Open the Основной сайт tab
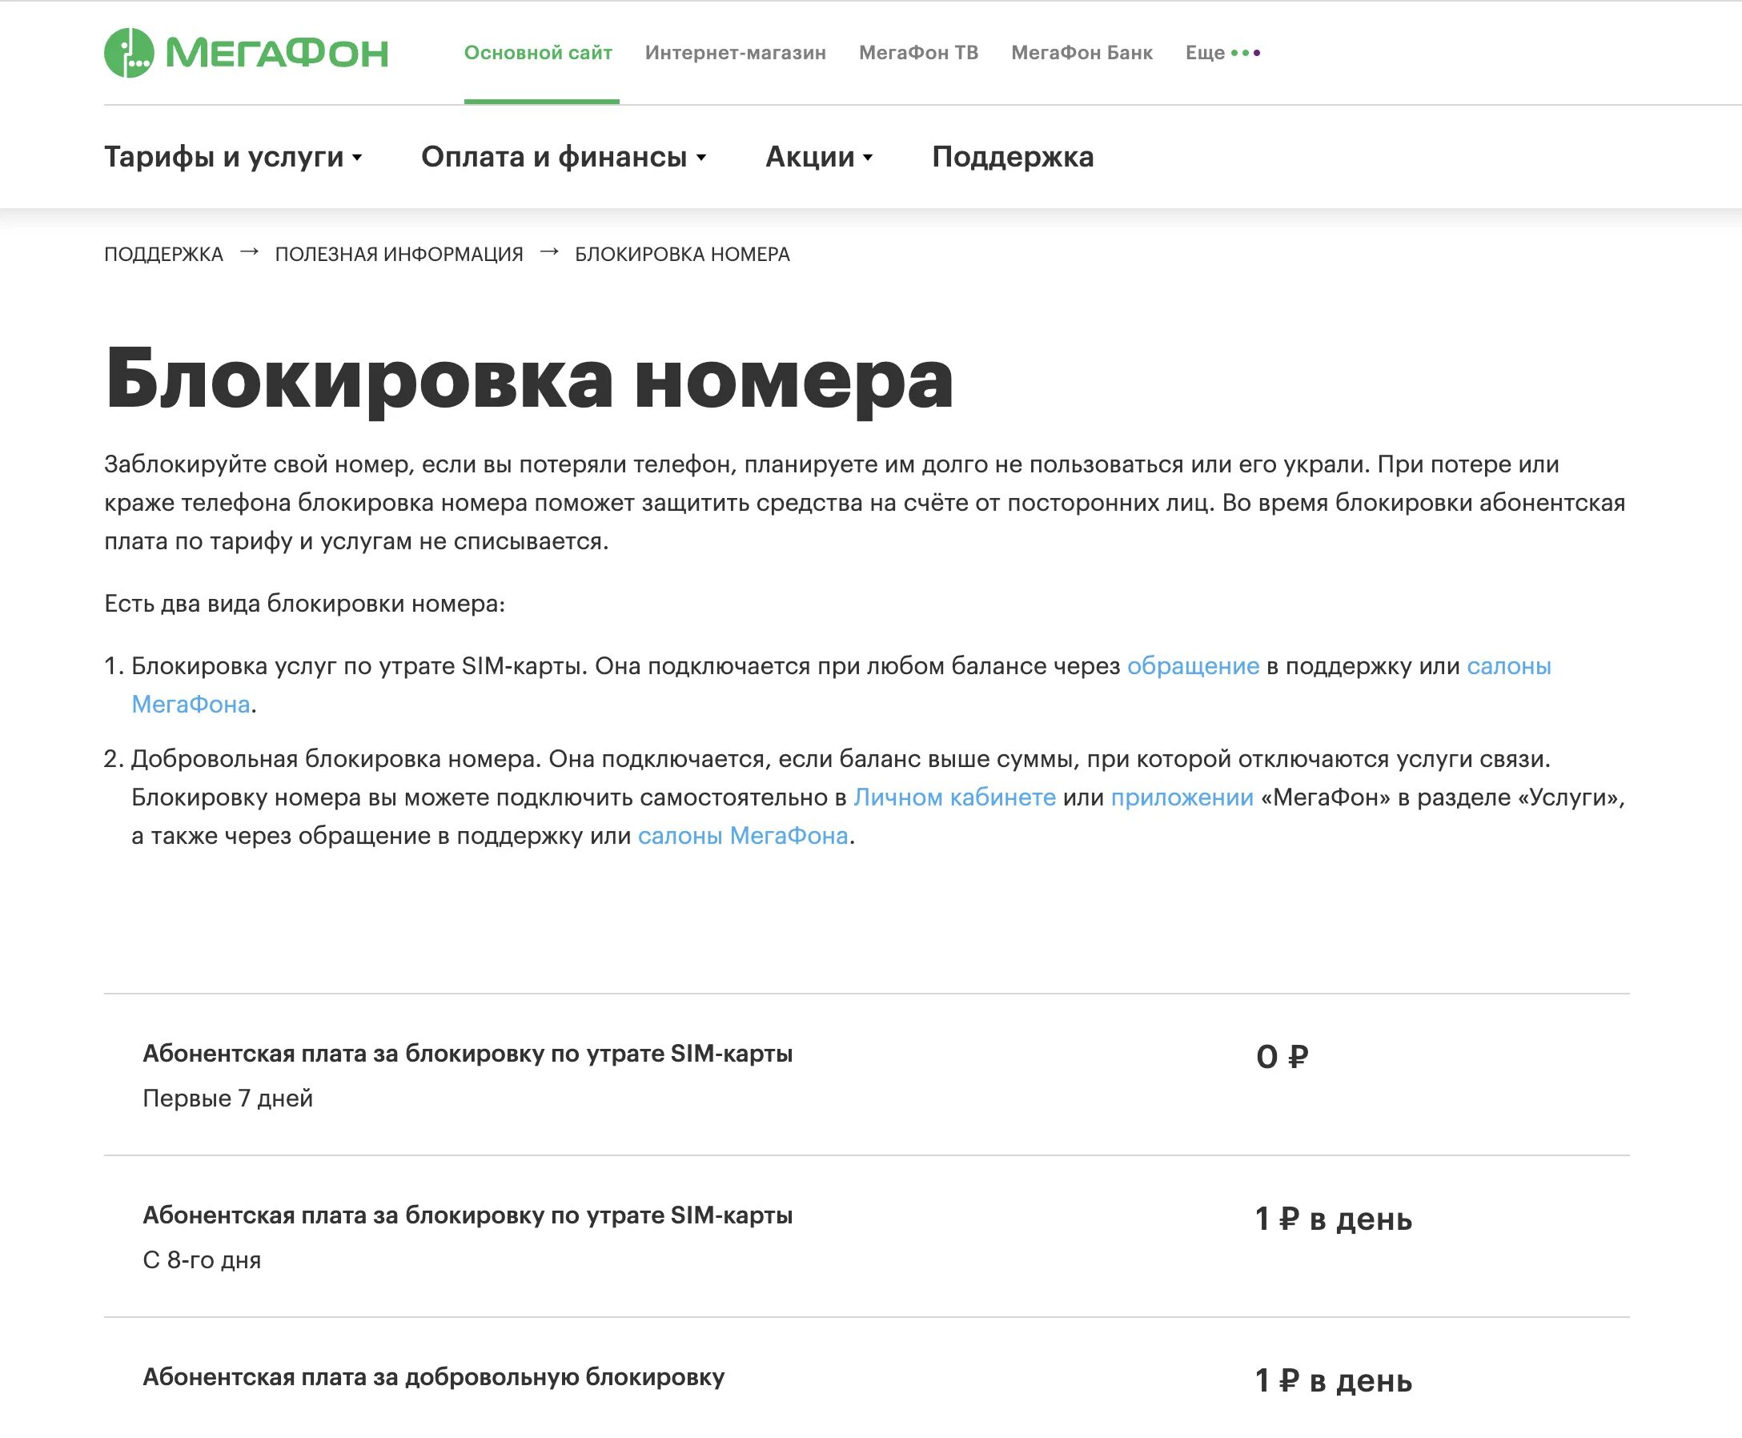The width and height of the screenshot is (1742, 1438). 539,53
